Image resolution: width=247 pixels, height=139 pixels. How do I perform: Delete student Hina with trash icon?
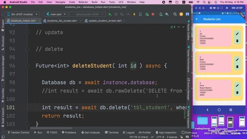(x=237, y=93)
